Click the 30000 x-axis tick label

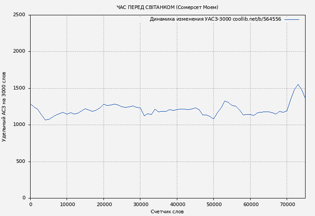[140, 204]
